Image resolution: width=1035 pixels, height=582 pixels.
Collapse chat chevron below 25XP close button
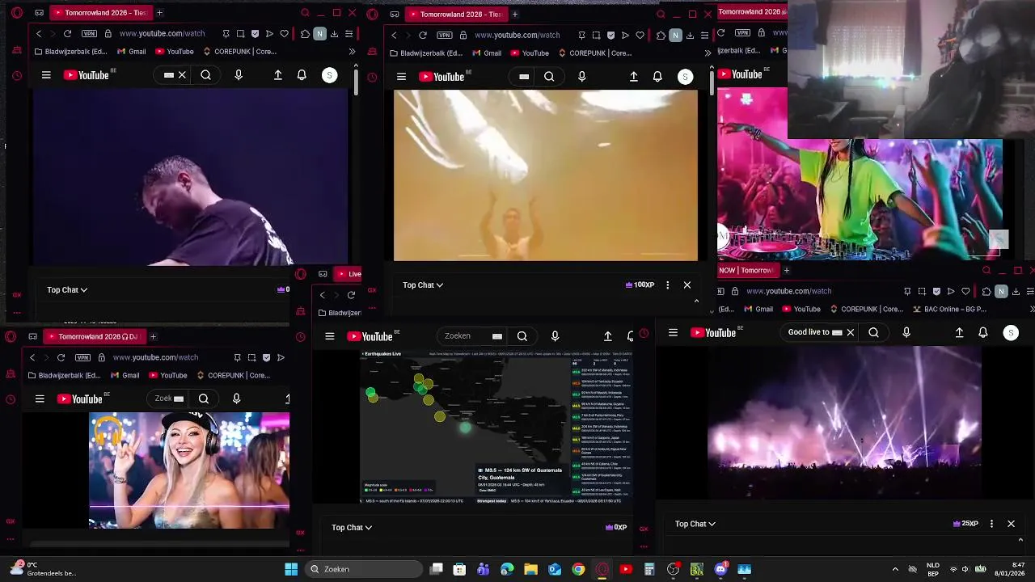[x=1020, y=540]
